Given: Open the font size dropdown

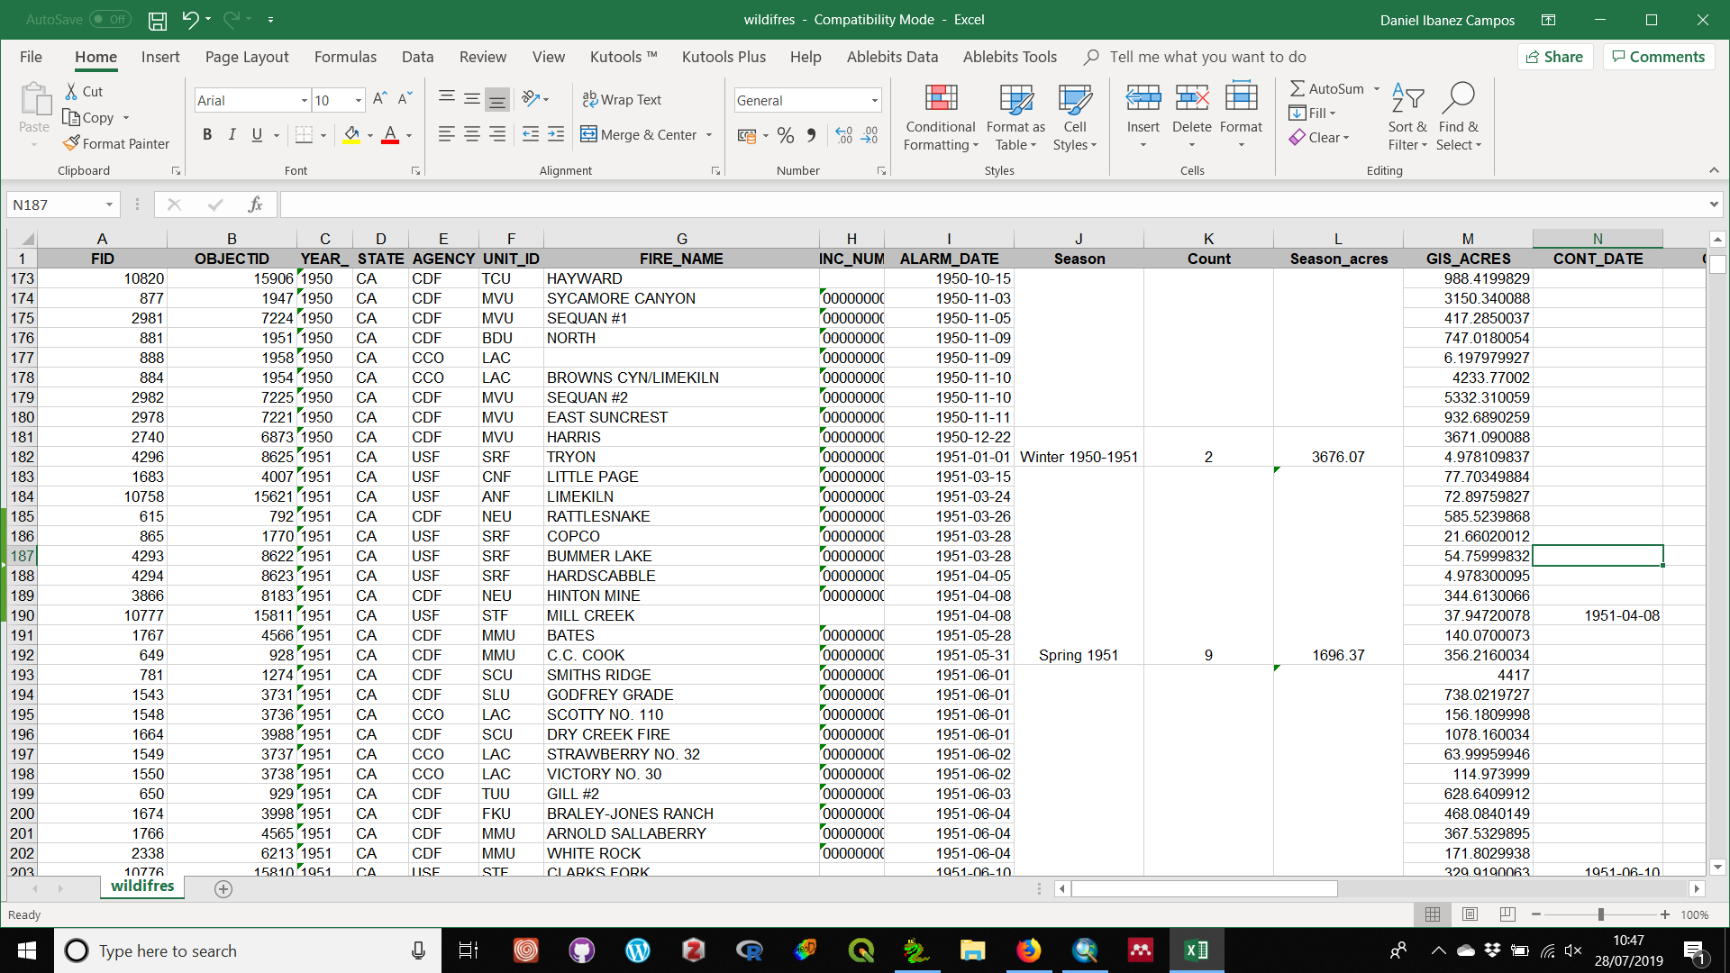Looking at the screenshot, I should tap(359, 100).
